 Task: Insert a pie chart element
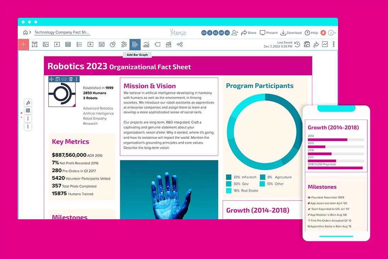pos(112,44)
